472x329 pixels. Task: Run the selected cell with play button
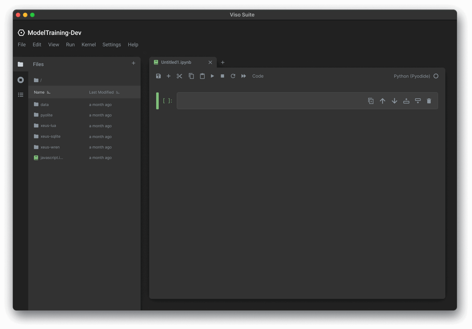(x=212, y=76)
